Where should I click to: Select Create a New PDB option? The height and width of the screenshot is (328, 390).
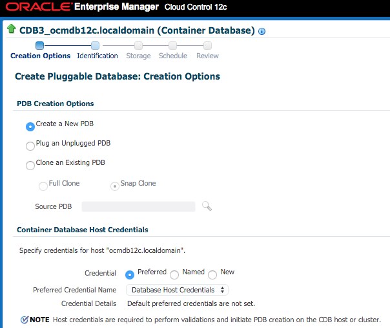point(30,127)
